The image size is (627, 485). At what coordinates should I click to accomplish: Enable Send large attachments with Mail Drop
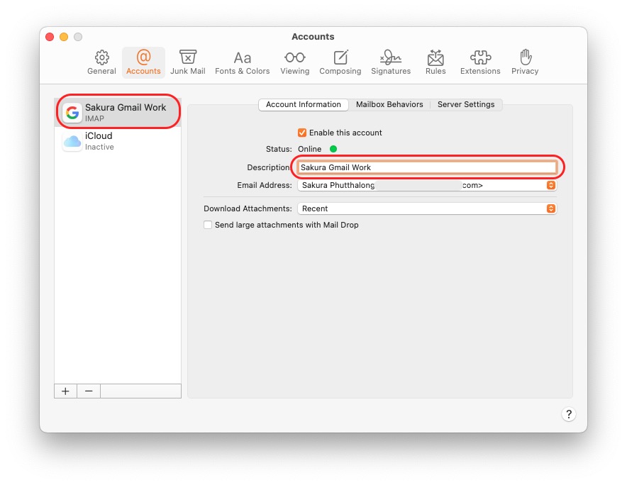(208, 225)
